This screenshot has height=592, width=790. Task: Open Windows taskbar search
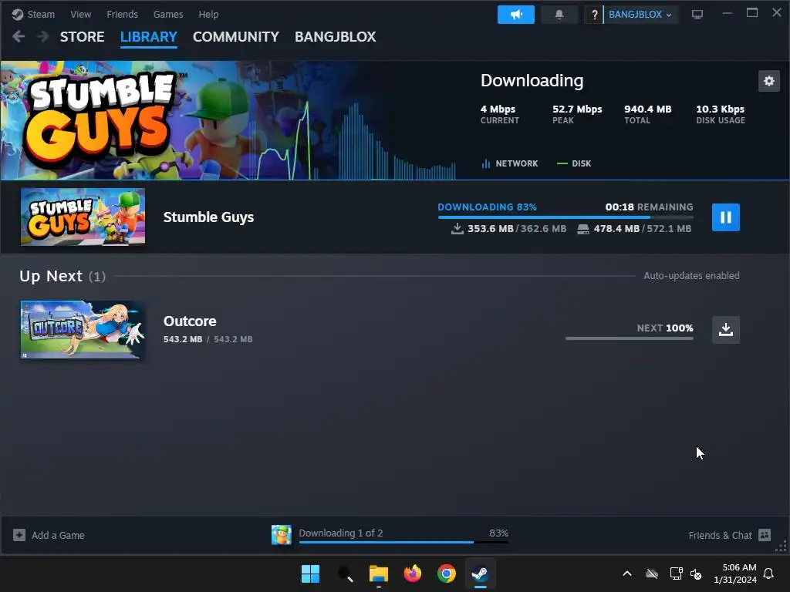coord(345,573)
